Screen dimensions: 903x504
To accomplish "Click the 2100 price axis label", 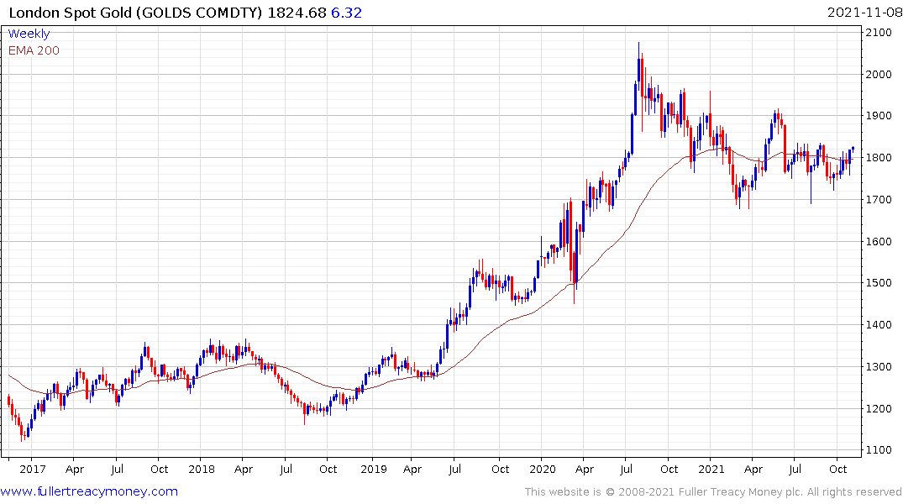I will tap(879, 32).
